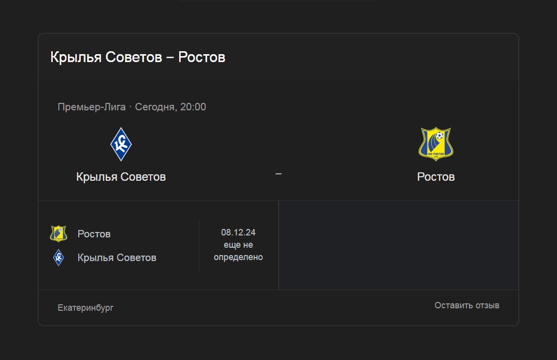Click the word 'Ростов' in the heading
This screenshot has height=360, width=557.
click(x=202, y=57)
